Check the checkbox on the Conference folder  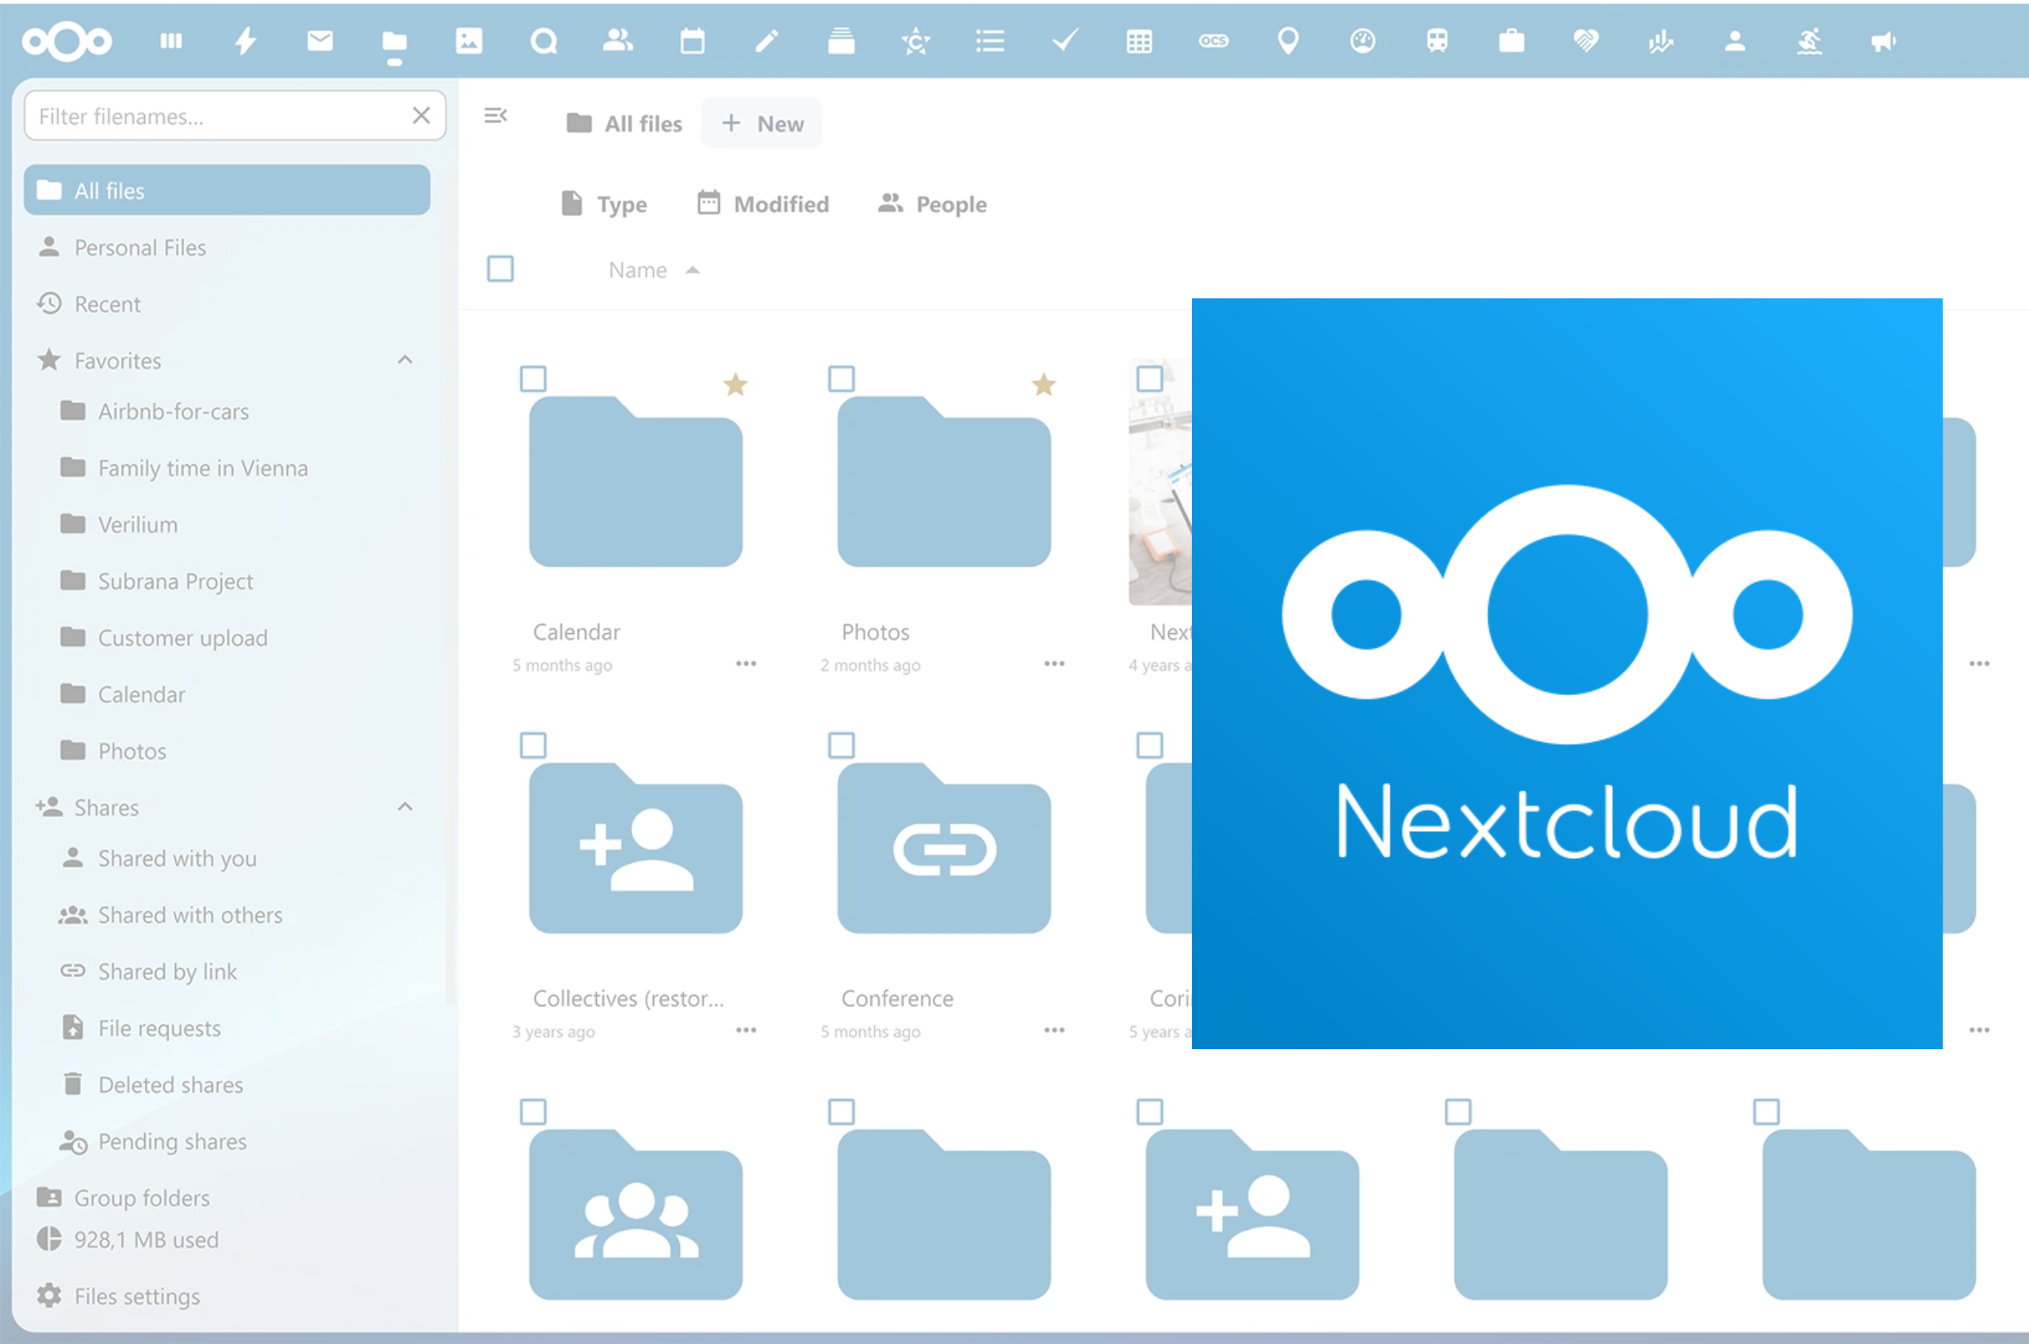pos(842,745)
